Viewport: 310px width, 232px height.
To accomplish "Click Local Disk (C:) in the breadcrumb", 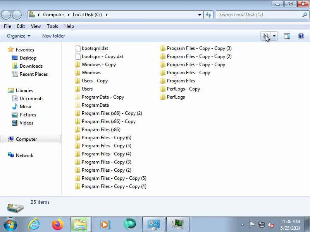I will tap(87, 15).
